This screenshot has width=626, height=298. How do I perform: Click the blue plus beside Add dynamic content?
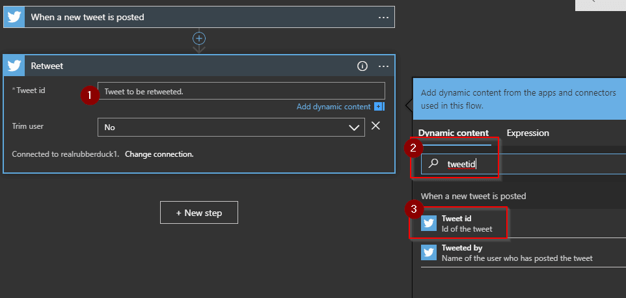tap(379, 107)
